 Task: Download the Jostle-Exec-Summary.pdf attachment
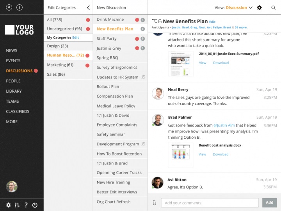click(x=221, y=63)
